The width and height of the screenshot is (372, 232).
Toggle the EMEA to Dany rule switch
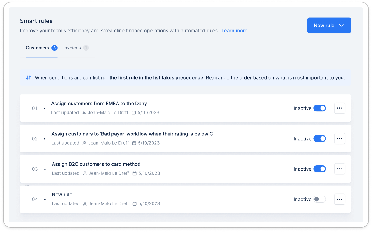tap(319, 108)
